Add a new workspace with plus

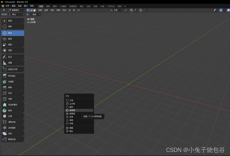coord(125,6)
